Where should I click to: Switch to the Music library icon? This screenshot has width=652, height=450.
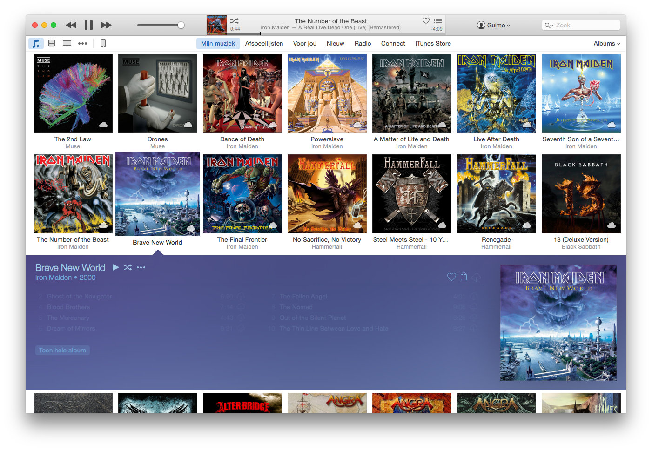coord(36,43)
